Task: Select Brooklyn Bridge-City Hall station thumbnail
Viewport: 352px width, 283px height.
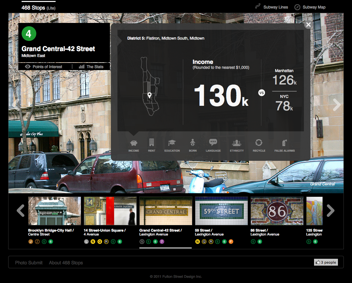Action: [x=54, y=211]
